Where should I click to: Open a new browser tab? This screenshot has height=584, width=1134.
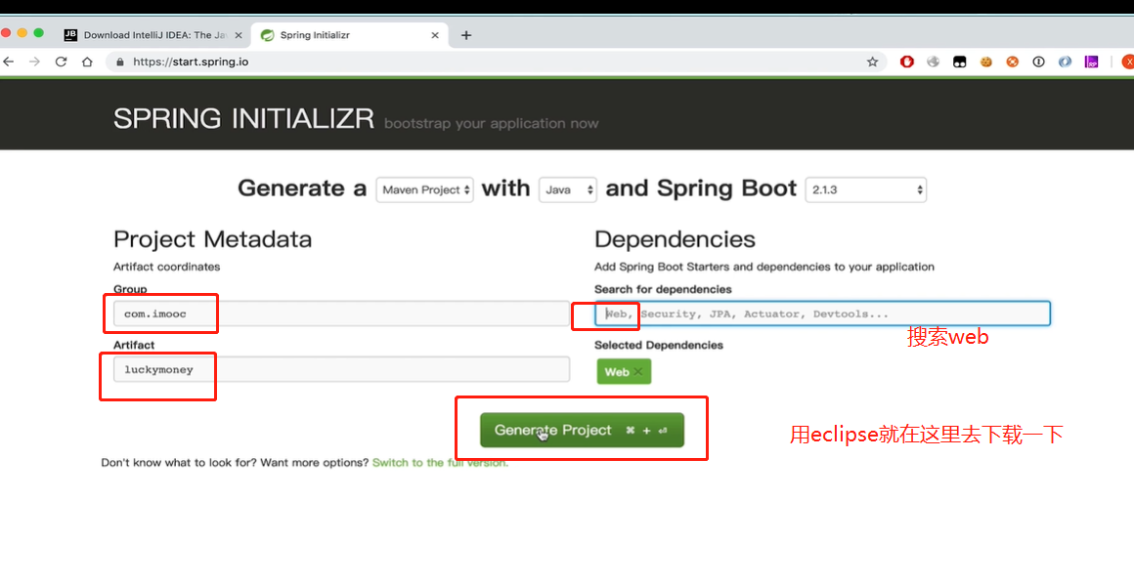coord(466,35)
